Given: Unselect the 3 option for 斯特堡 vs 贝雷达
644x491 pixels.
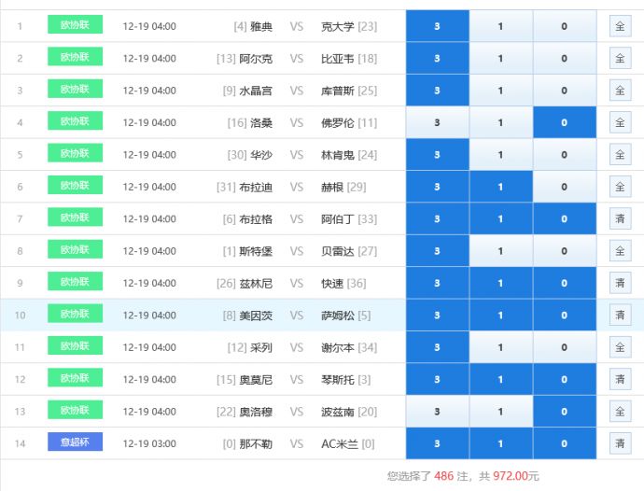Looking at the screenshot, I should 437,251.
